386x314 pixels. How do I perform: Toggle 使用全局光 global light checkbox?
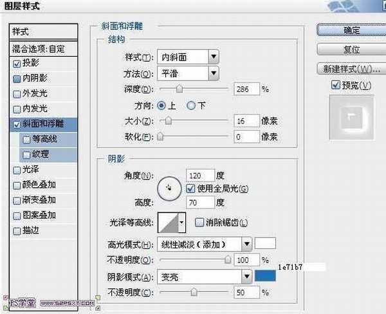pos(190,189)
